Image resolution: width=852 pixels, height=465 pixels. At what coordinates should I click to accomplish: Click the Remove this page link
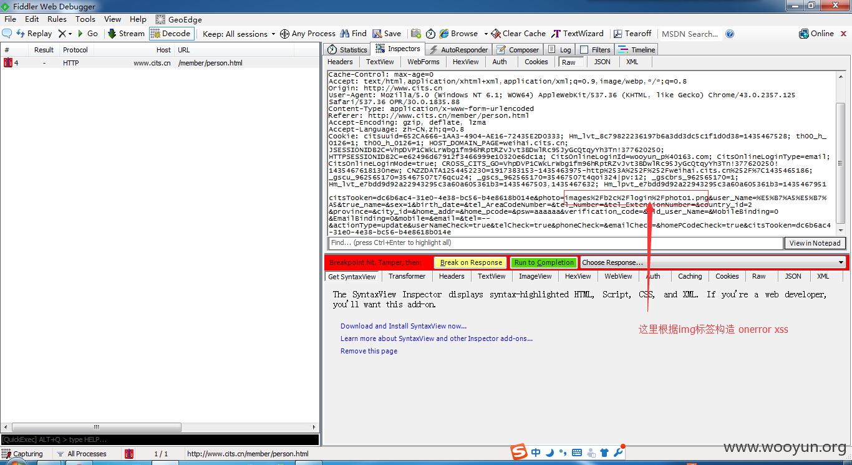pos(369,351)
